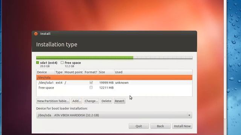Toggle Format checkbox for /dev/sda1
Screen dimensions: 241x135
pyautogui.click(x=91, y=82)
